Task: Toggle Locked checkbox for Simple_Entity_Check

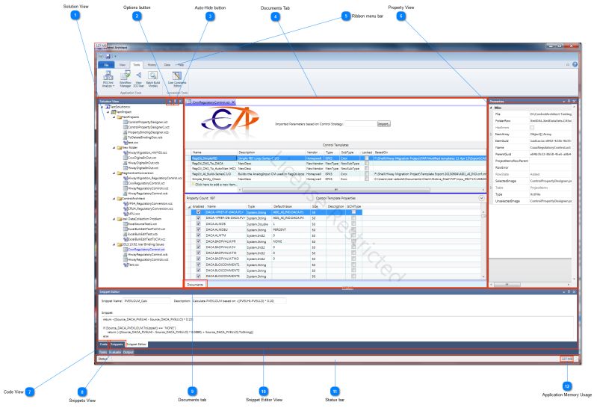Action: click(367, 179)
